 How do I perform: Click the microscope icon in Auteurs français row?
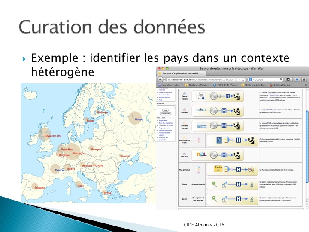(x=251, y=185)
